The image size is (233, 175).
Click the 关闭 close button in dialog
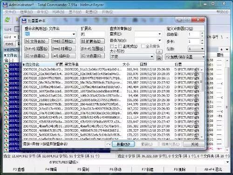click(194, 144)
